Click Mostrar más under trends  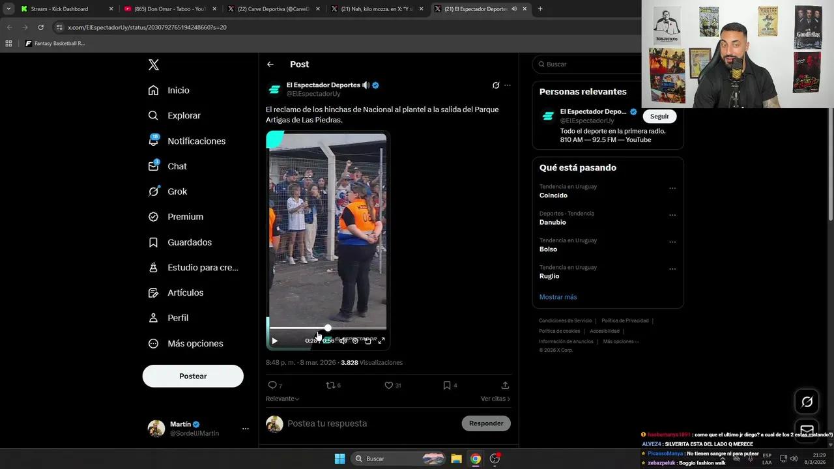[x=558, y=297]
